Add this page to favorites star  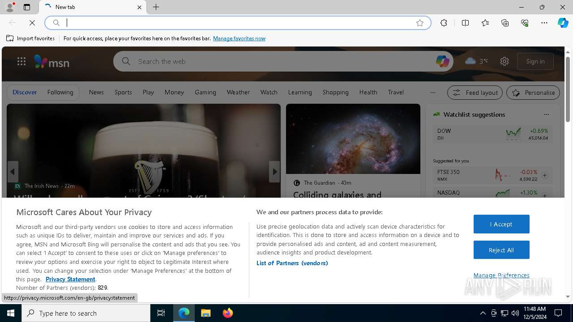coord(420,23)
